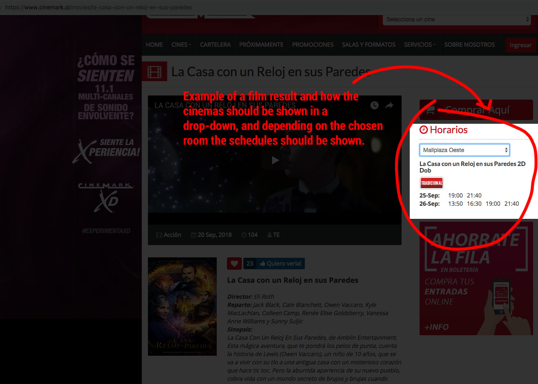Select the 21:40 showtime on 26-Sep
Image resolution: width=538 pixels, height=384 pixels.
tap(511, 204)
